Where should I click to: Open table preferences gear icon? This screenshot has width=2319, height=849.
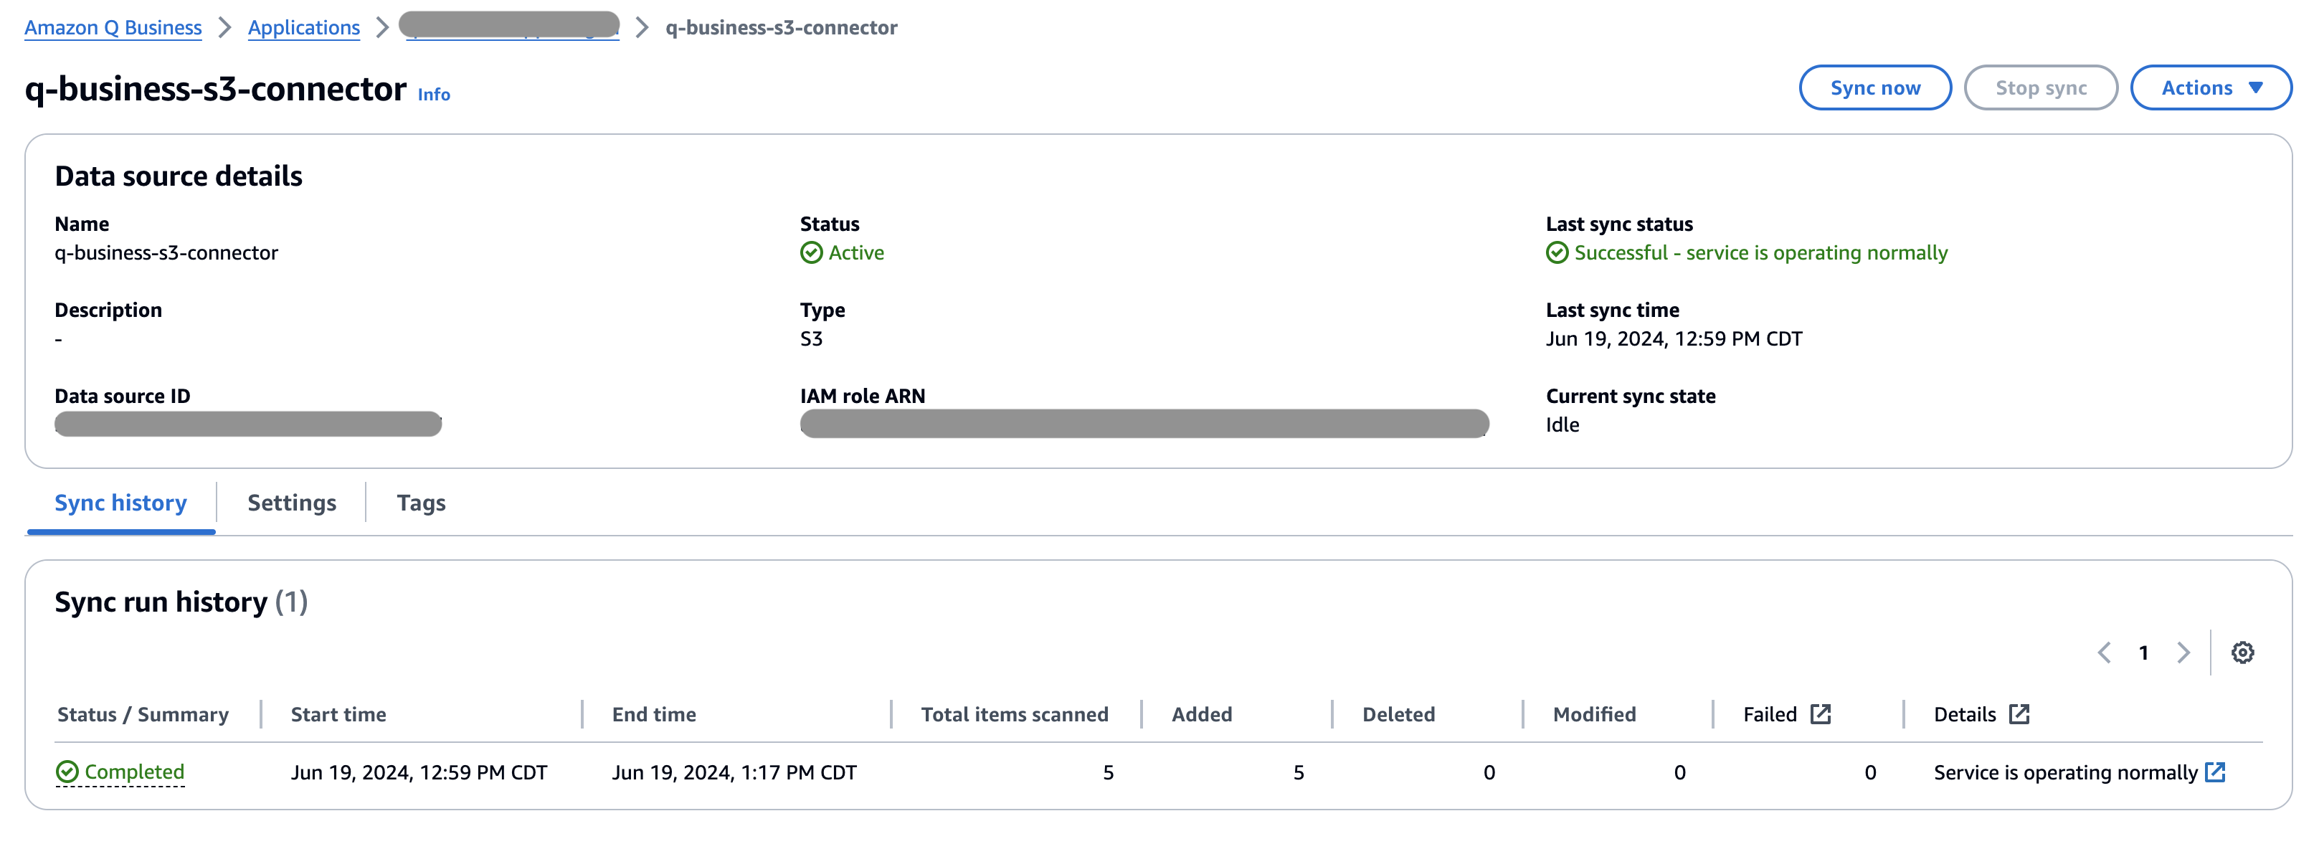2242,653
